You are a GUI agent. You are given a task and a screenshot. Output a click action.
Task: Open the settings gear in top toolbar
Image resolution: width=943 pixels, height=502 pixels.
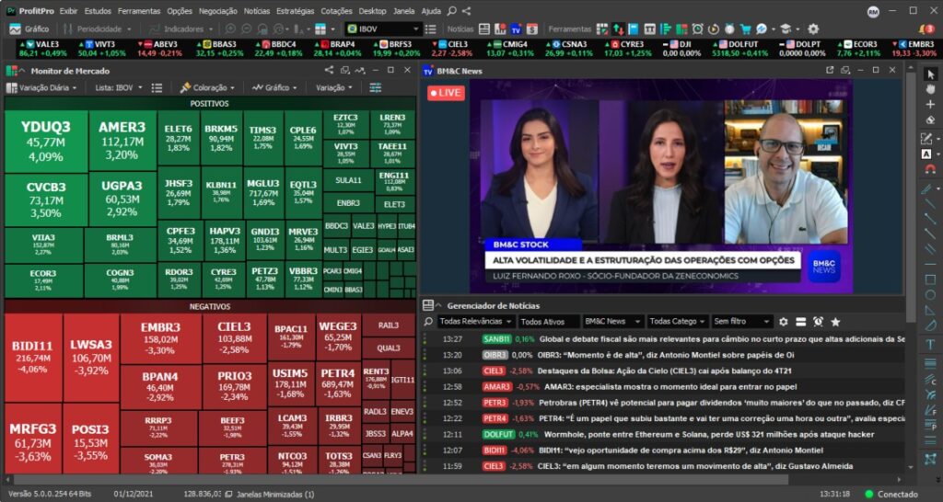(x=813, y=29)
